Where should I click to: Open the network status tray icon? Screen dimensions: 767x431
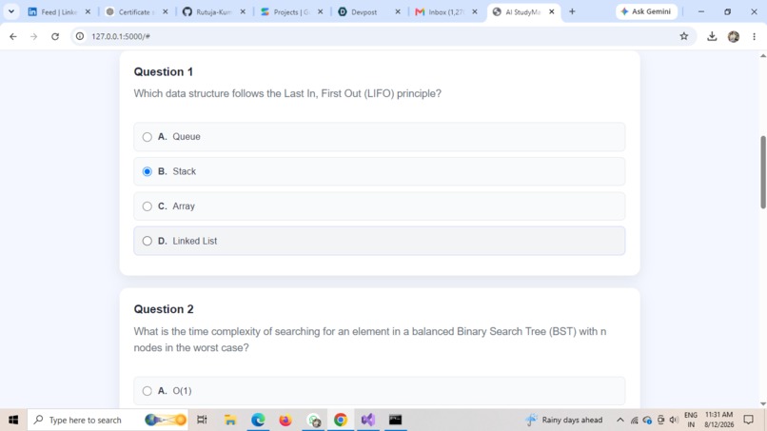(634, 420)
